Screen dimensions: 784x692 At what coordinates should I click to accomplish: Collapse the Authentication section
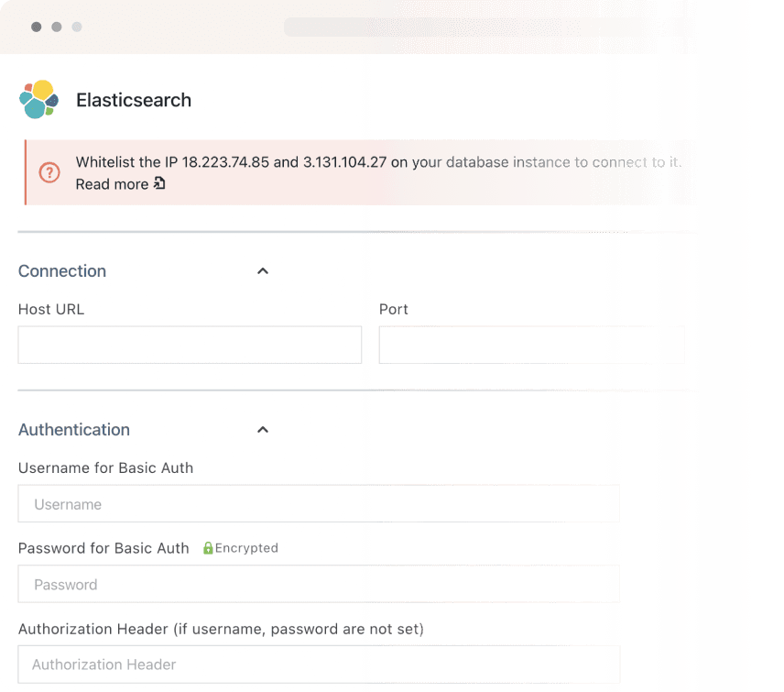coord(263,429)
